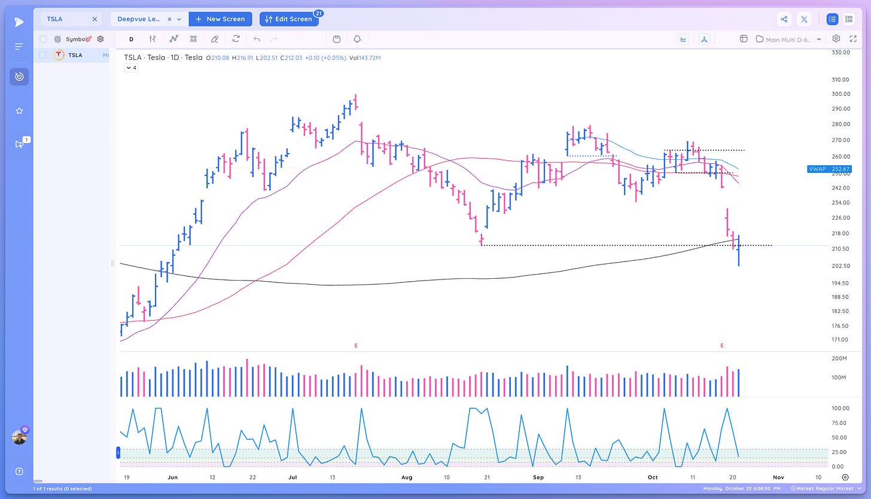Open the indicators line-graph icon
This screenshot has height=499, width=871.
pos(173,39)
